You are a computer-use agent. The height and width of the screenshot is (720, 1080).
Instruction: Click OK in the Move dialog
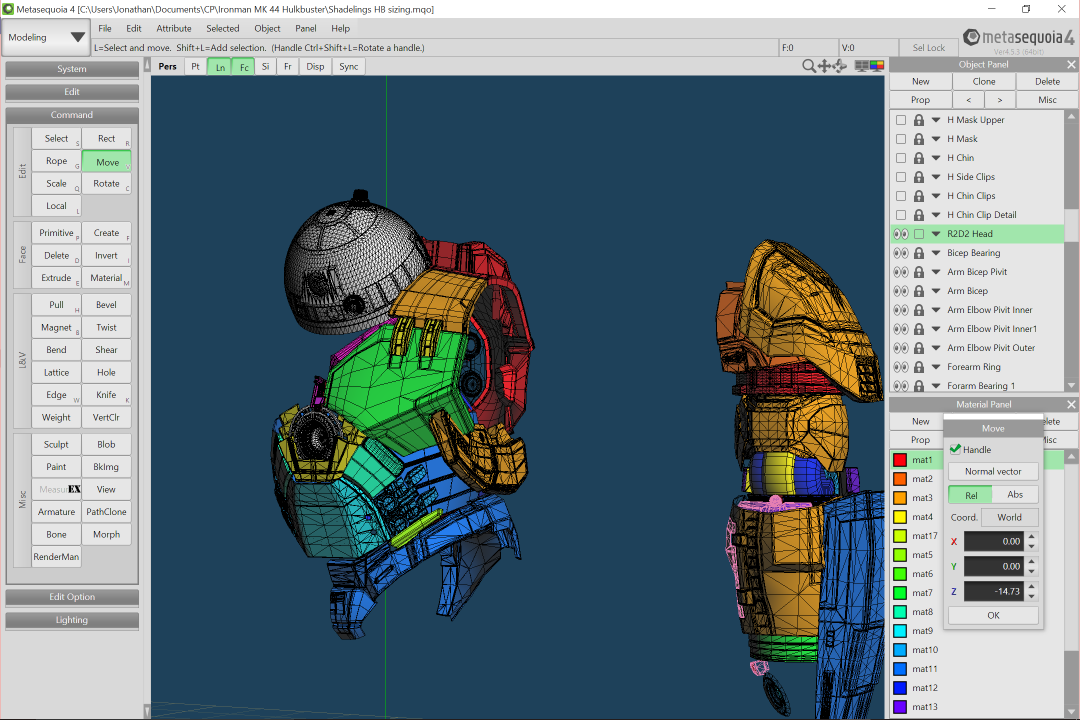click(993, 615)
